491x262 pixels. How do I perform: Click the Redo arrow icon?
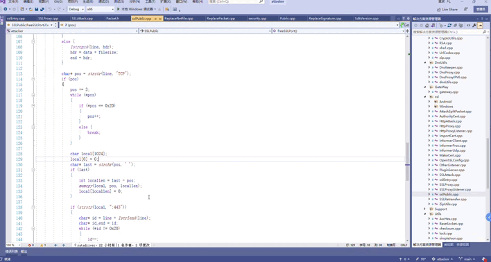click(59, 9)
